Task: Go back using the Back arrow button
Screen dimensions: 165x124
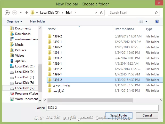Action: click(7, 13)
